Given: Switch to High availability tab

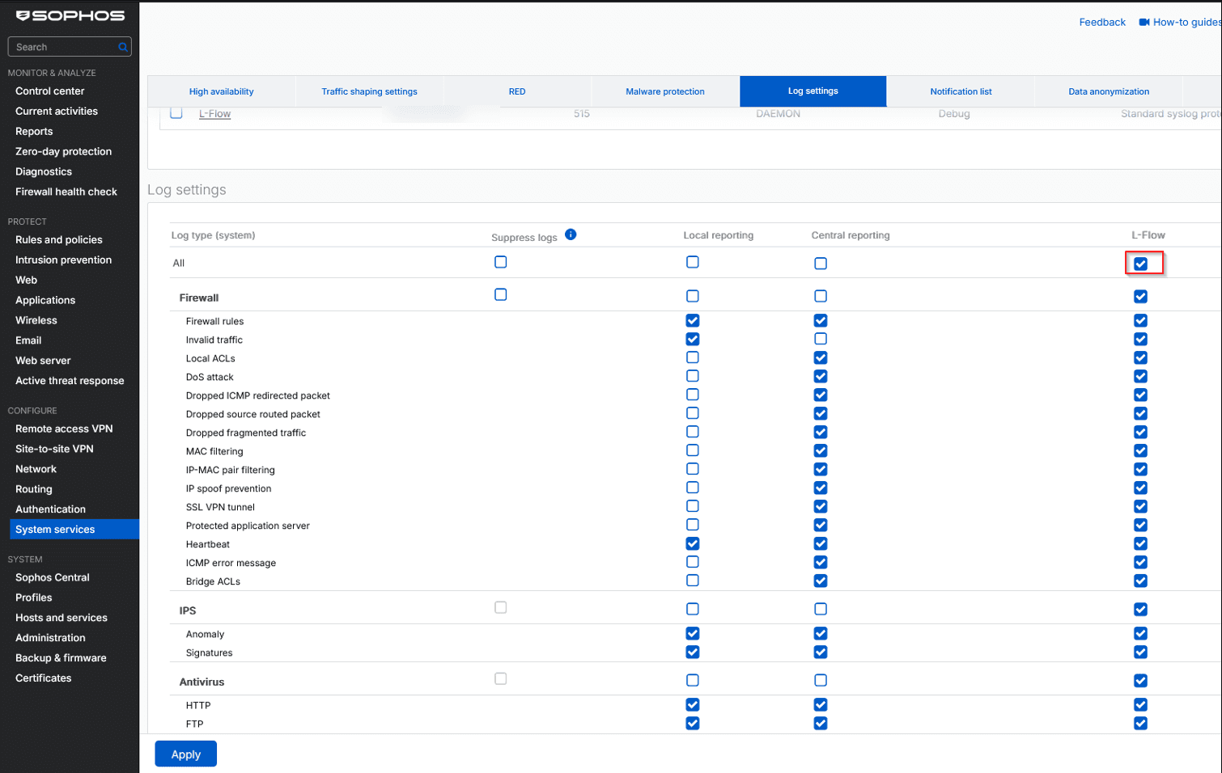Looking at the screenshot, I should coord(221,91).
